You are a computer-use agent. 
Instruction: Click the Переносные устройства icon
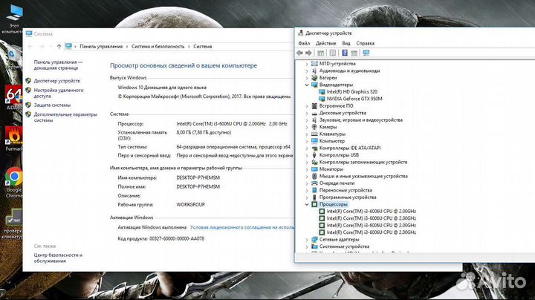314,190
